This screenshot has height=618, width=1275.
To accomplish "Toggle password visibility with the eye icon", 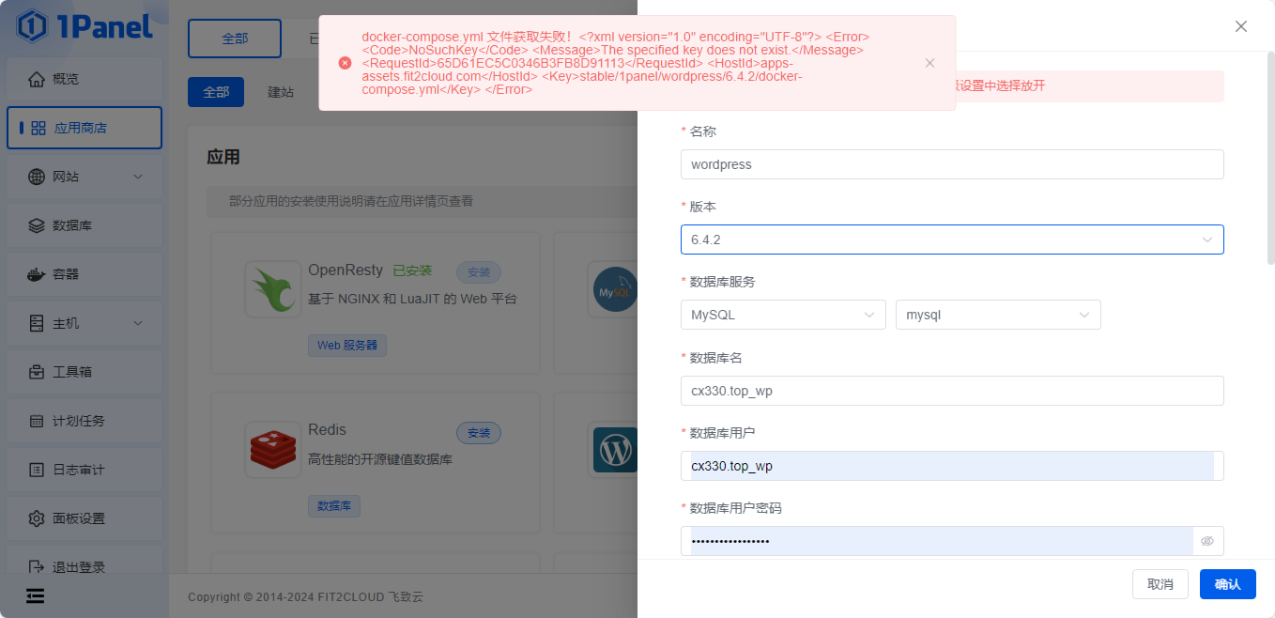I will pyautogui.click(x=1207, y=541).
